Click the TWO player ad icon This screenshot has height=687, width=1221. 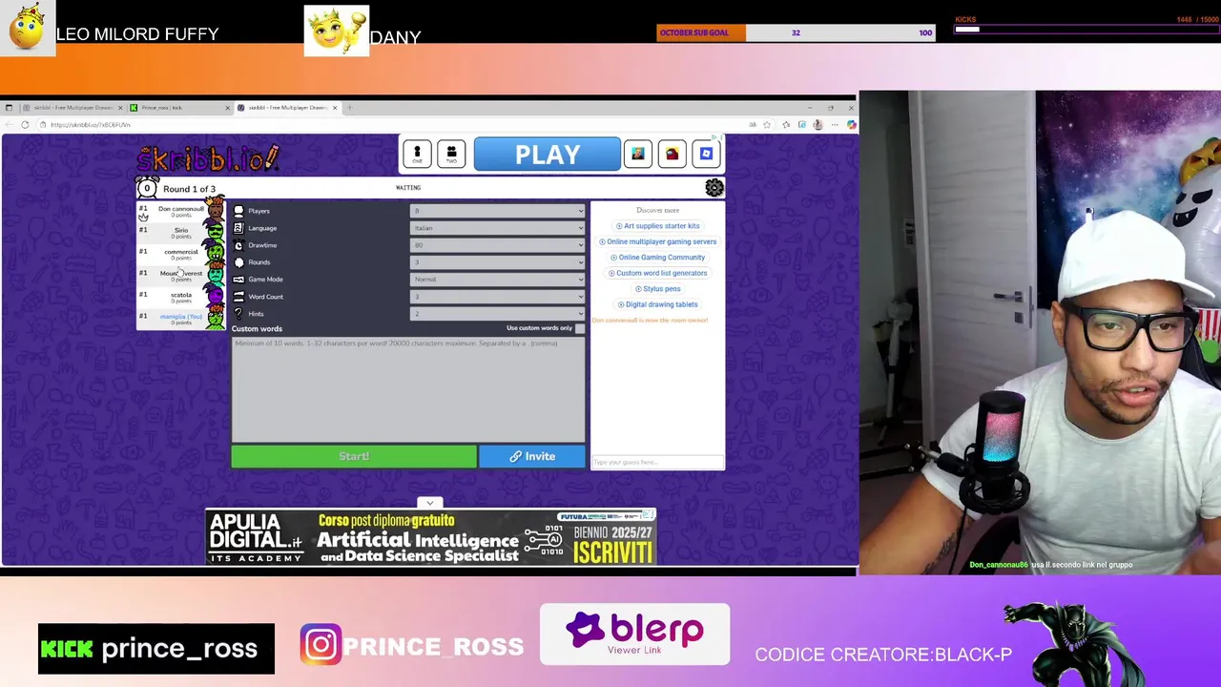(x=451, y=154)
